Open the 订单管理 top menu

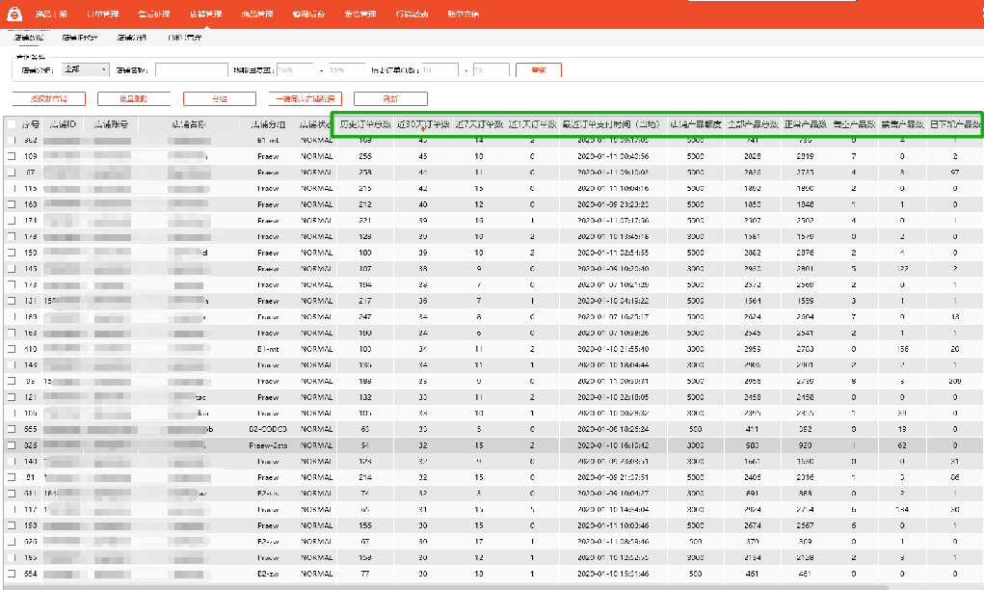point(102,14)
